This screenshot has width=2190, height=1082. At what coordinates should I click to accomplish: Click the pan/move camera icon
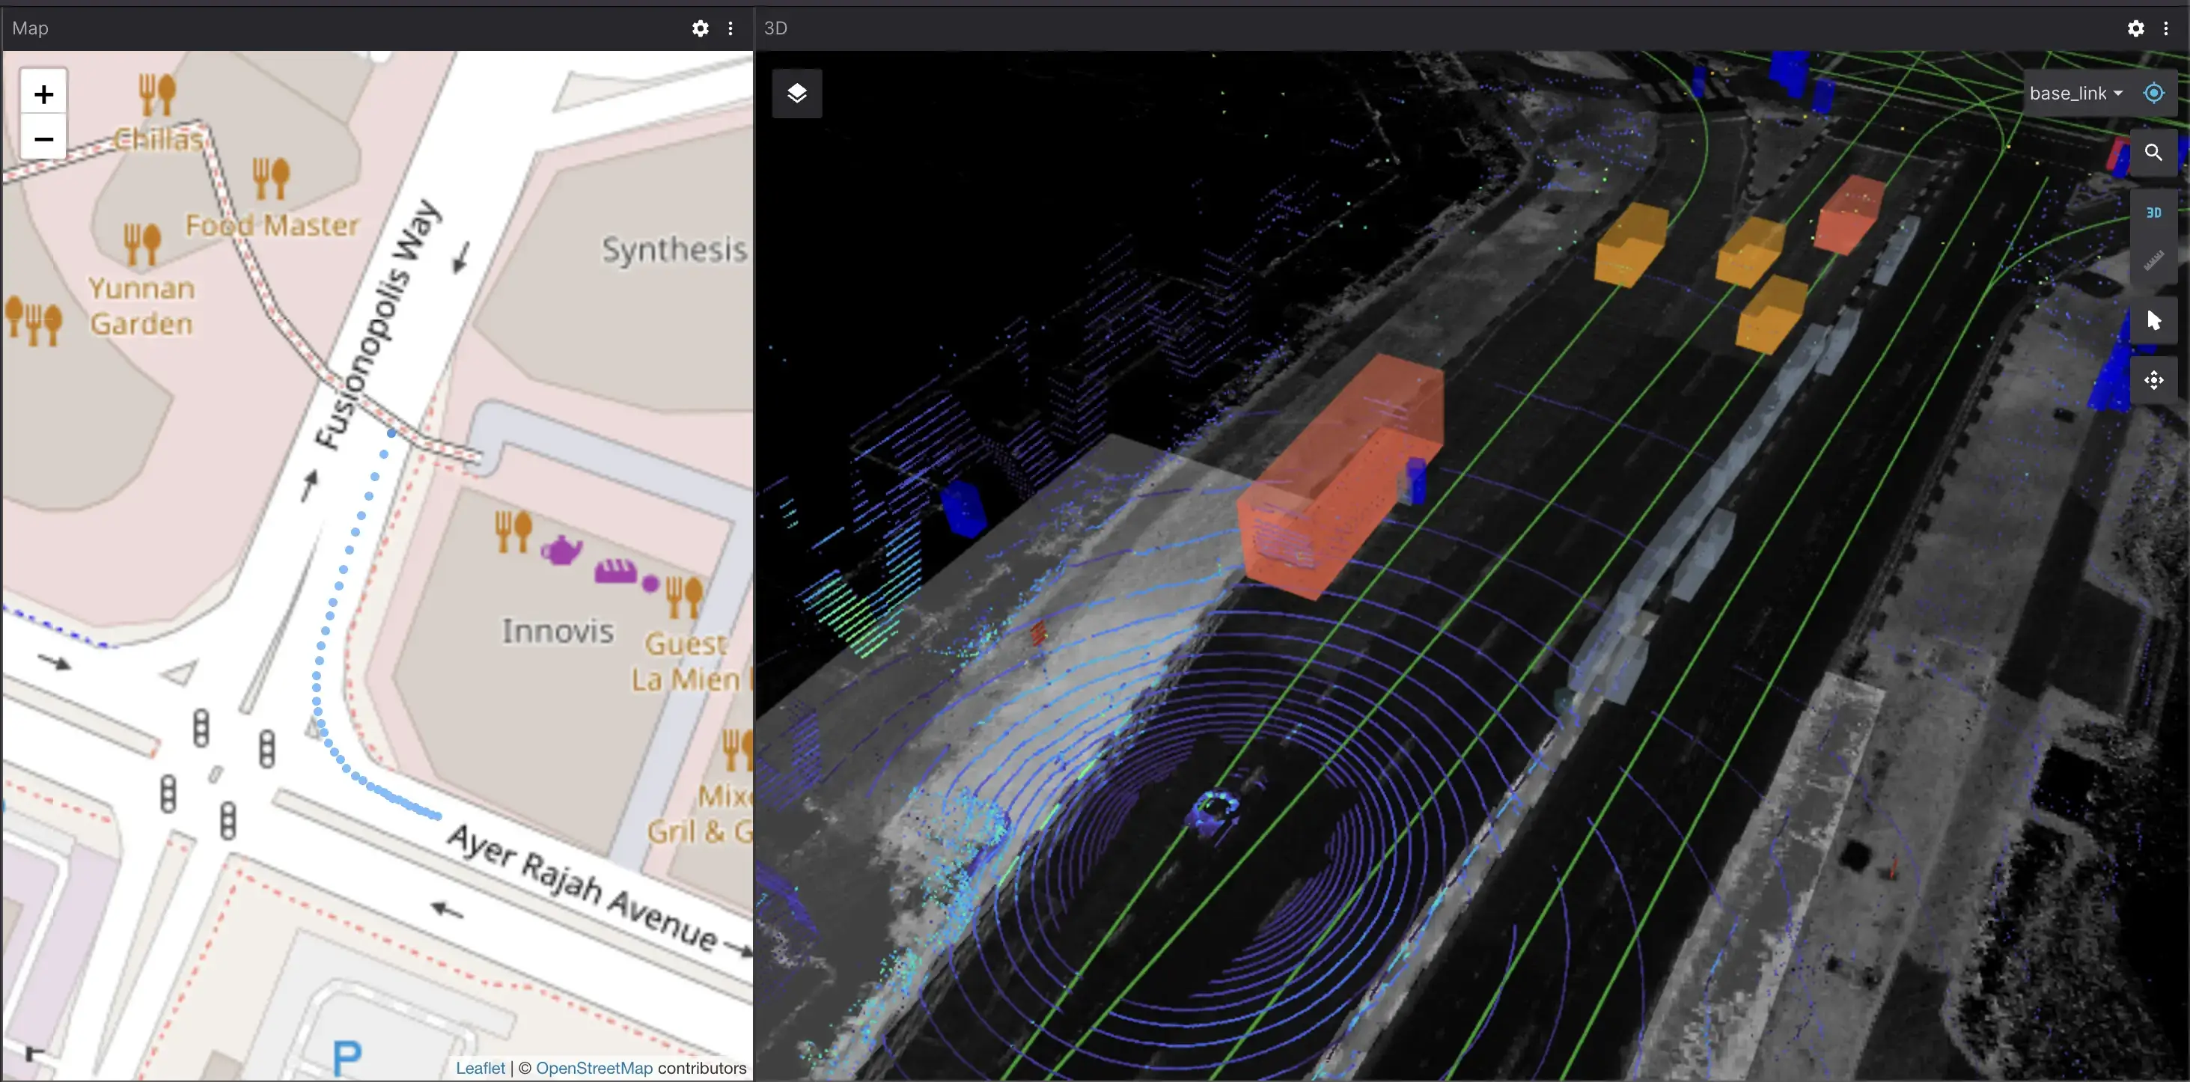pyautogui.click(x=2154, y=380)
